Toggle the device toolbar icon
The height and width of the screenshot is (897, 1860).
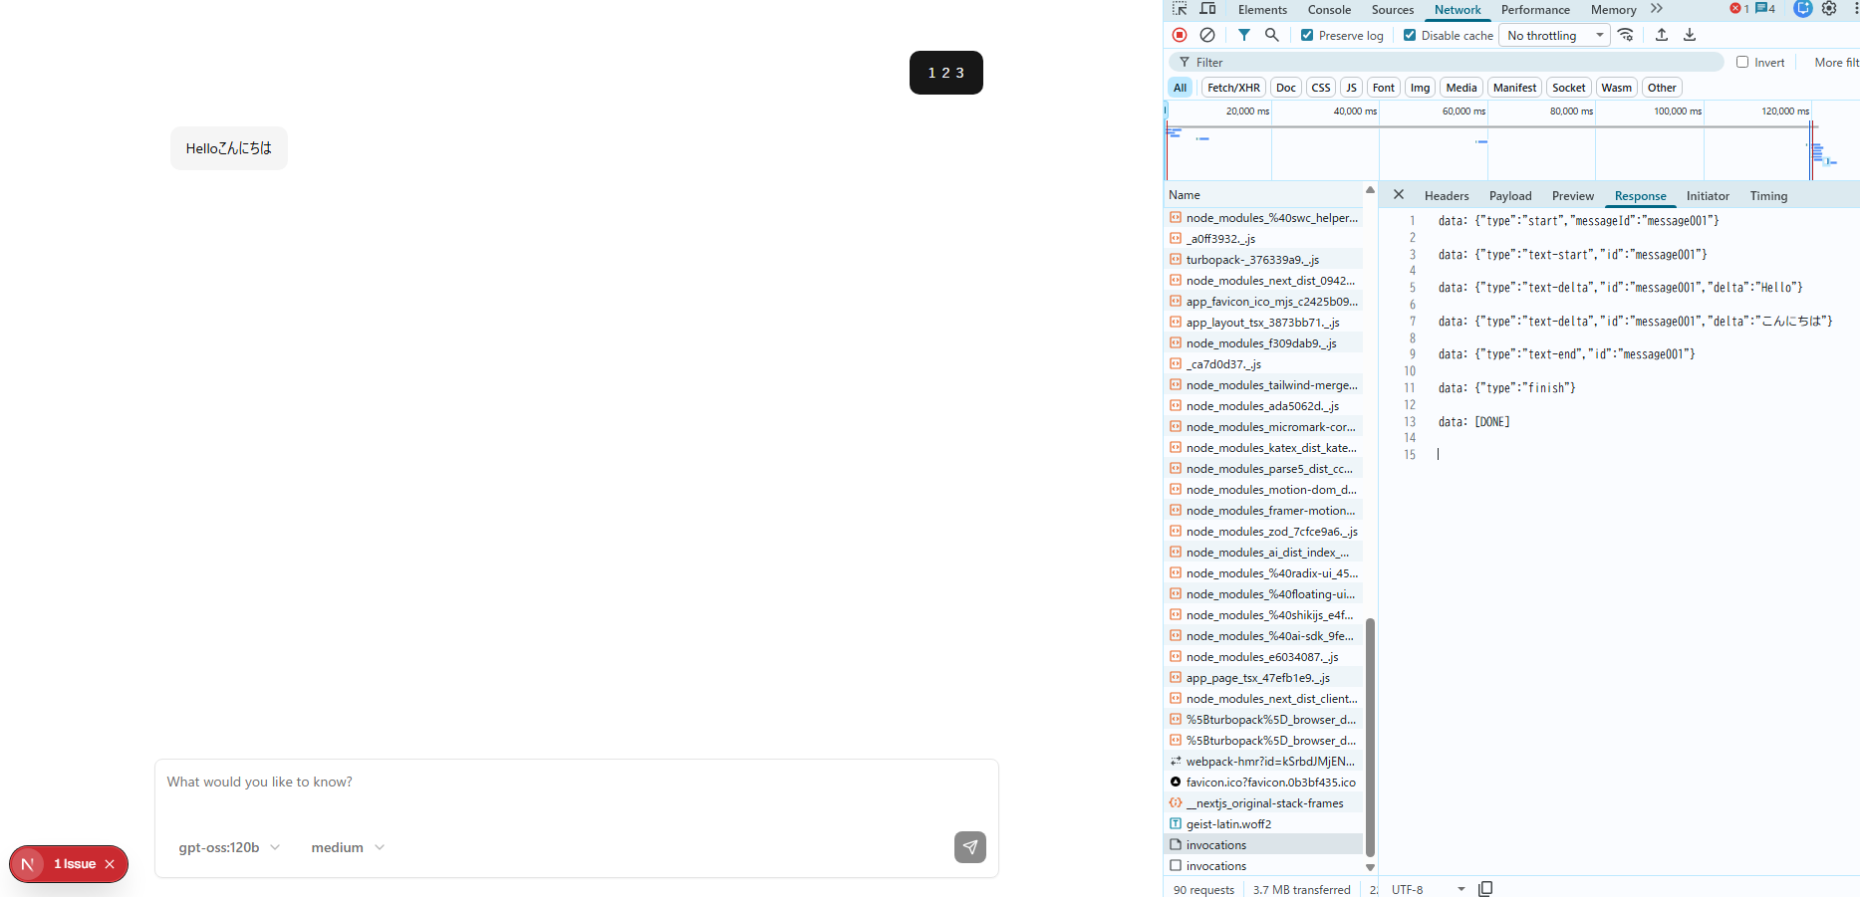point(1207,9)
